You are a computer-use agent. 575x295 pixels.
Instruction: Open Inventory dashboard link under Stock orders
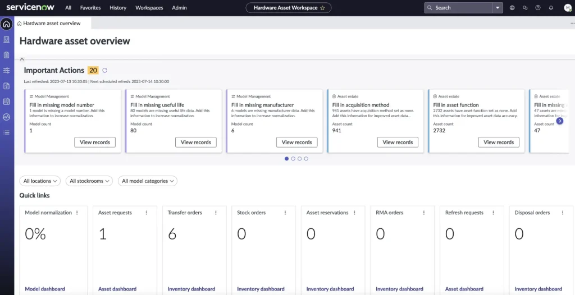[261, 289]
